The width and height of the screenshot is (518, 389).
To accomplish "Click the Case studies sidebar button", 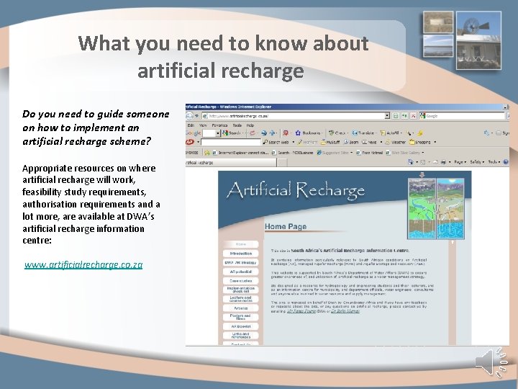I will 241,281.
